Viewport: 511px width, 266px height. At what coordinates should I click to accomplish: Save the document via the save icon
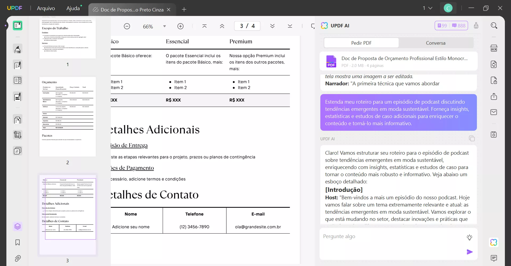(x=494, y=134)
